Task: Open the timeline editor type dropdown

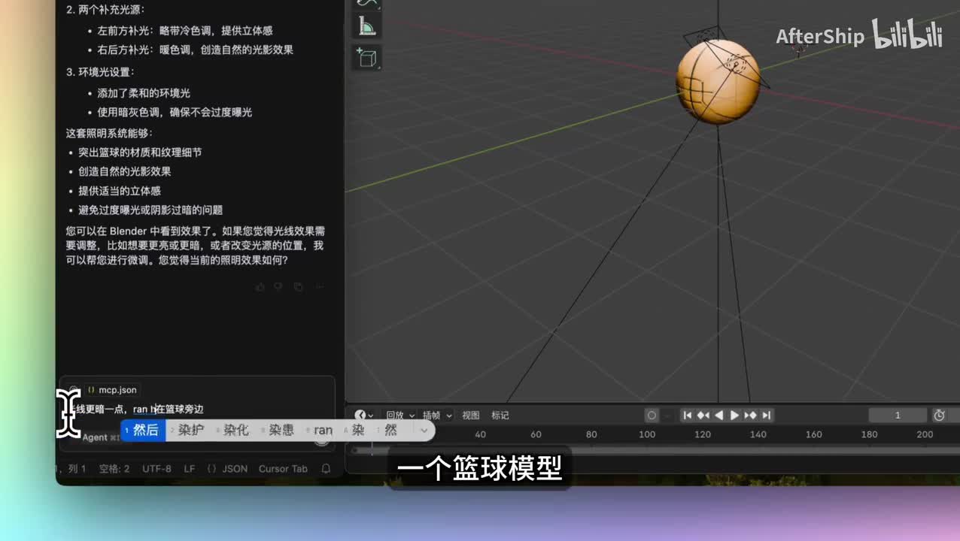Action: tap(364, 416)
